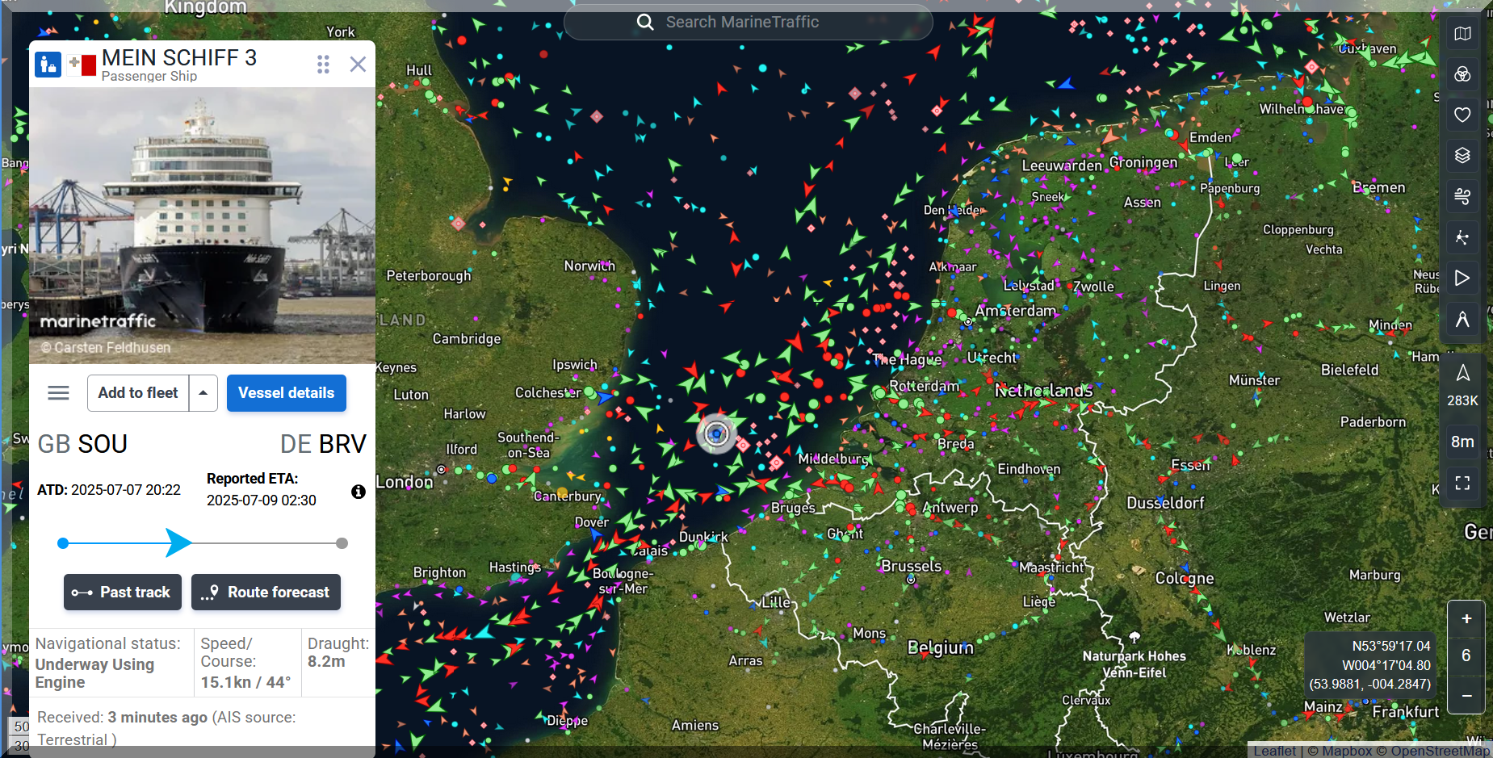Click the Add to fleet button
Screen dimensions: 1493x758
(138, 393)
